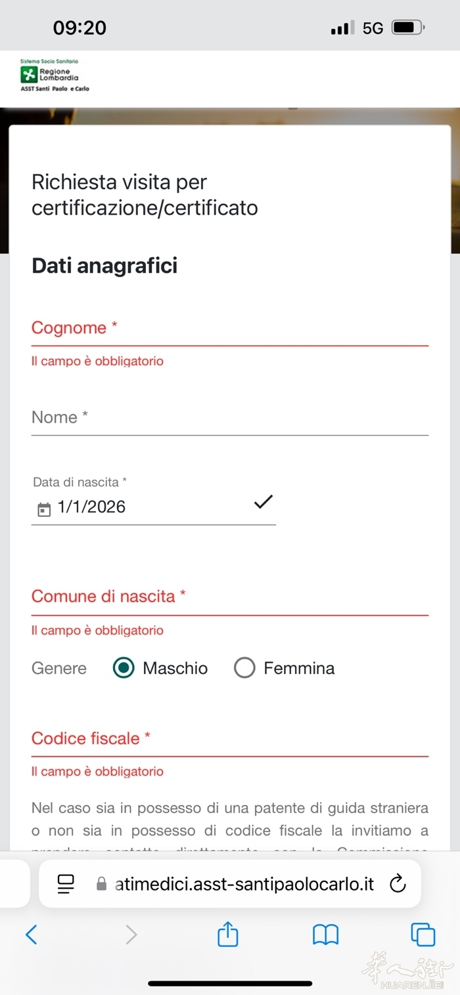Click the calendar icon by birth date

point(44,509)
